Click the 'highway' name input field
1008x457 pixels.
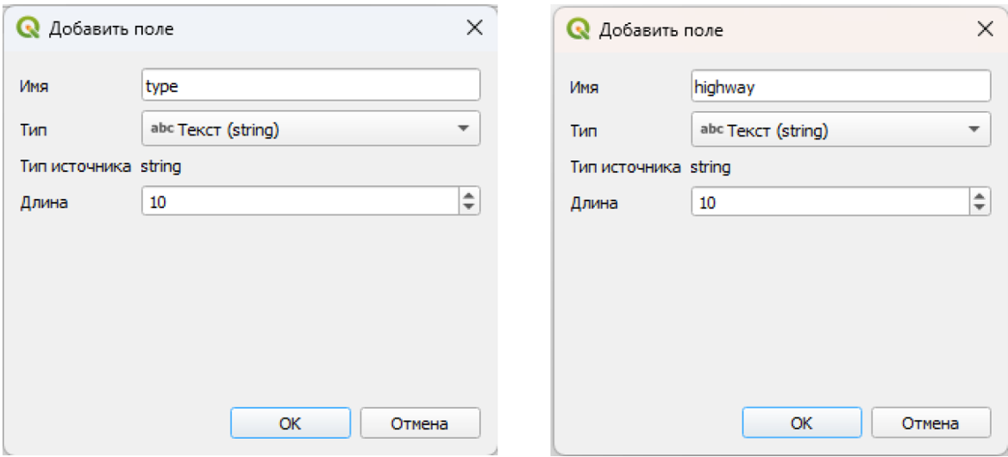point(841,87)
